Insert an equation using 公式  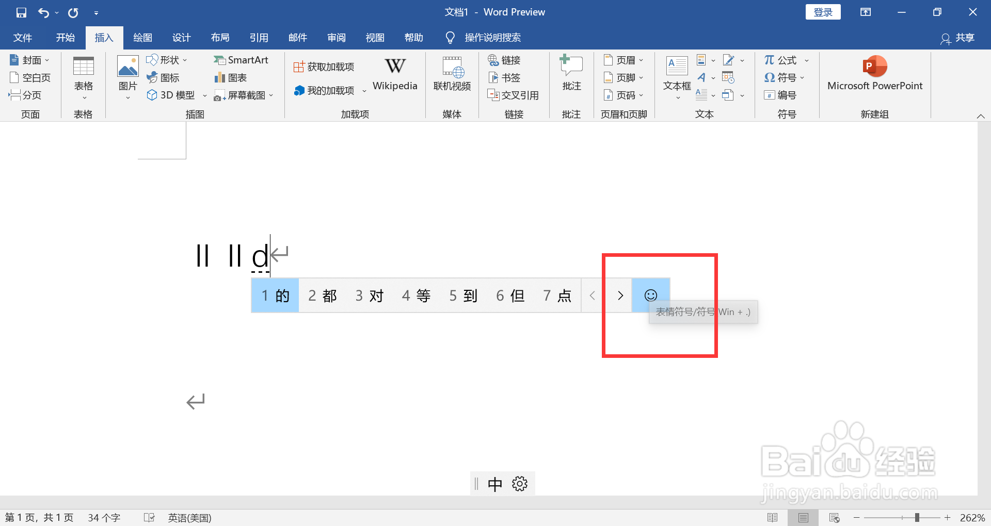point(781,60)
